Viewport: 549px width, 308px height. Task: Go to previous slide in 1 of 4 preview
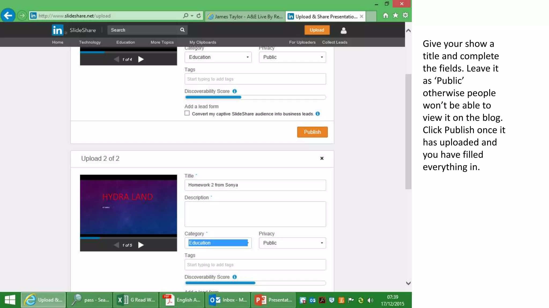[x=116, y=59]
